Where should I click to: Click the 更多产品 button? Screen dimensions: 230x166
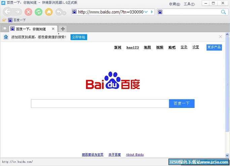click(x=214, y=47)
